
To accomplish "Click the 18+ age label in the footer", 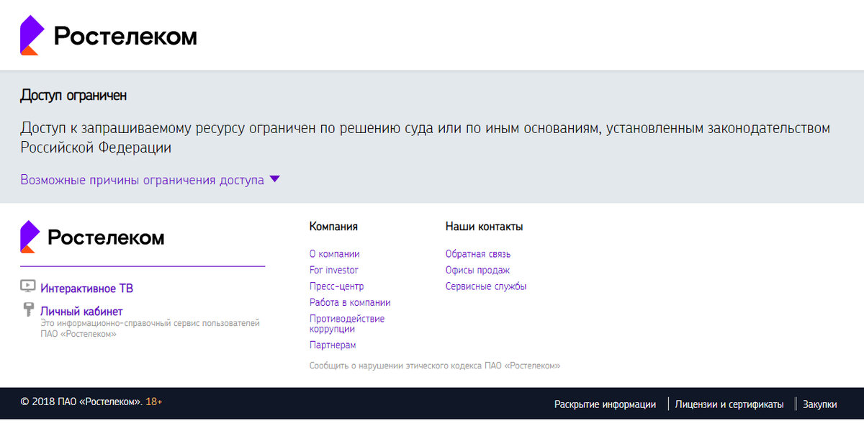I will (x=154, y=402).
